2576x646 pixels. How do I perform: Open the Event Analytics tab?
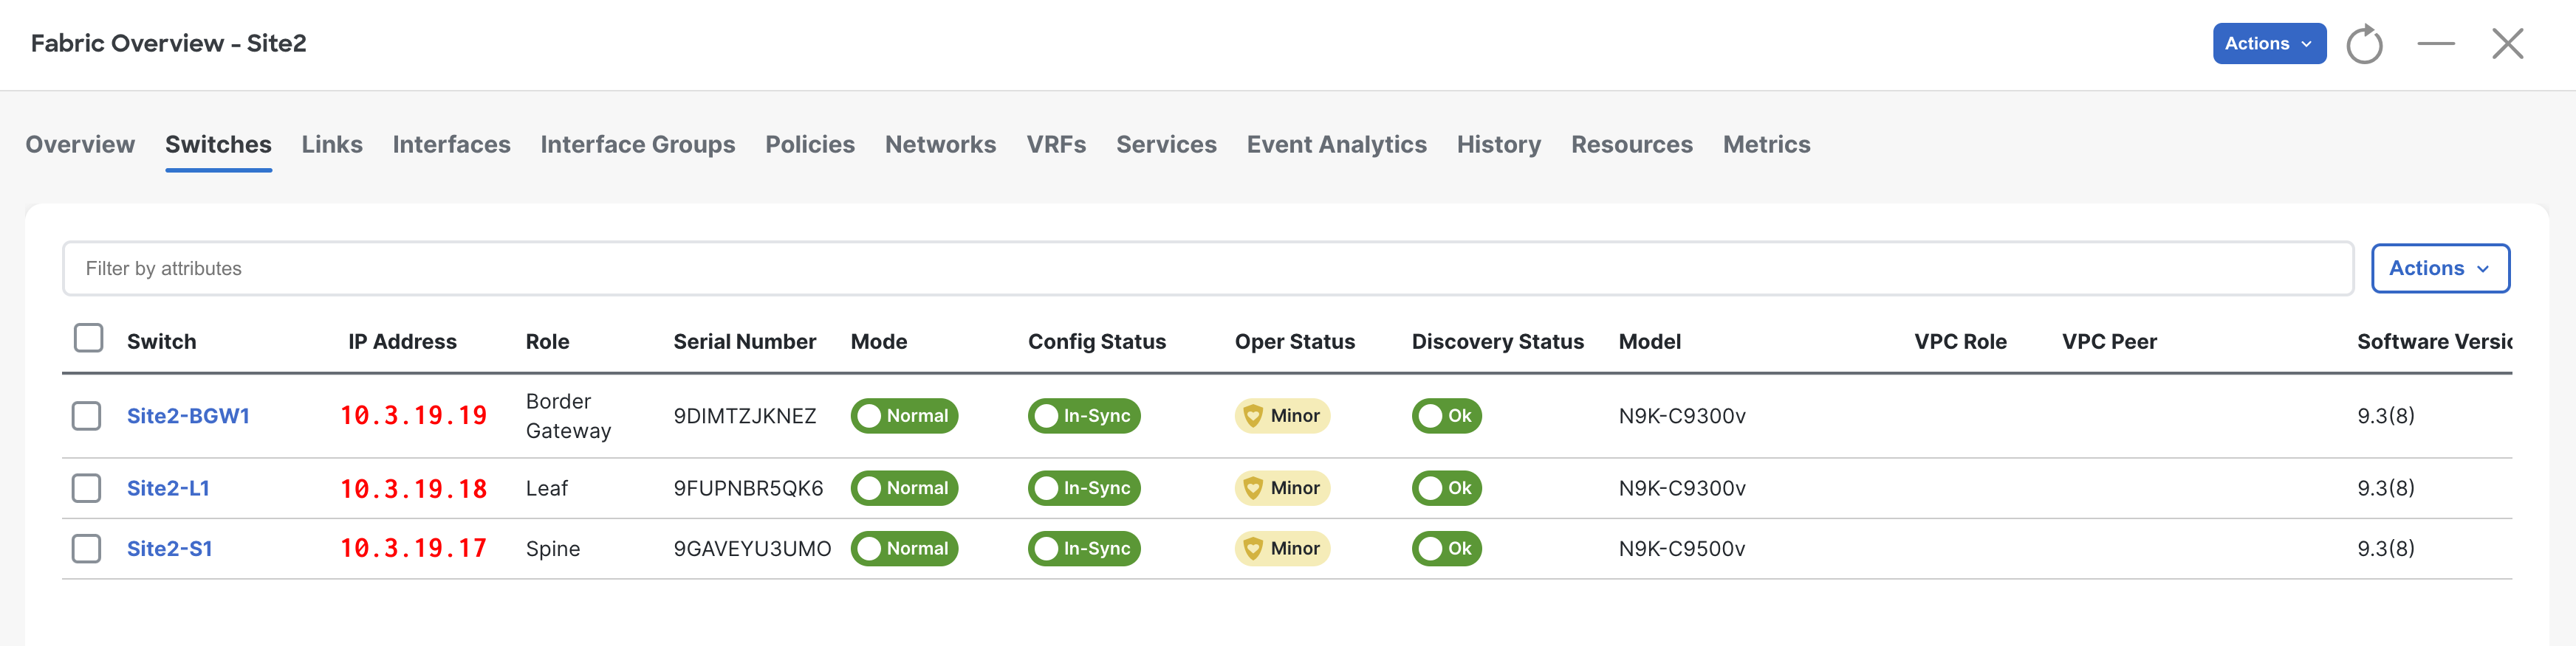coord(1336,145)
